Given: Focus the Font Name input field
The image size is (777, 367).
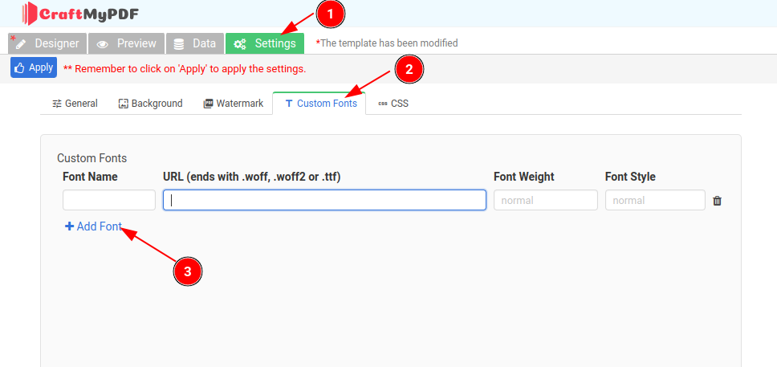Looking at the screenshot, I should [109, 200].
